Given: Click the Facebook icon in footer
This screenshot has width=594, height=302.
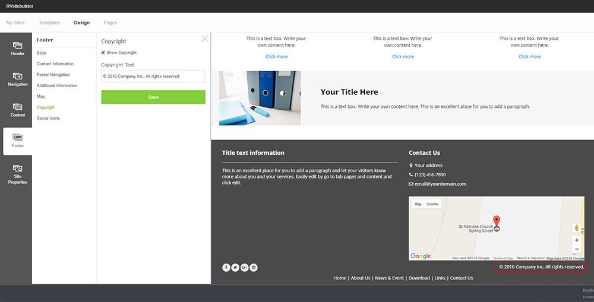Looking at the screenshot, I should coord(226,268).
